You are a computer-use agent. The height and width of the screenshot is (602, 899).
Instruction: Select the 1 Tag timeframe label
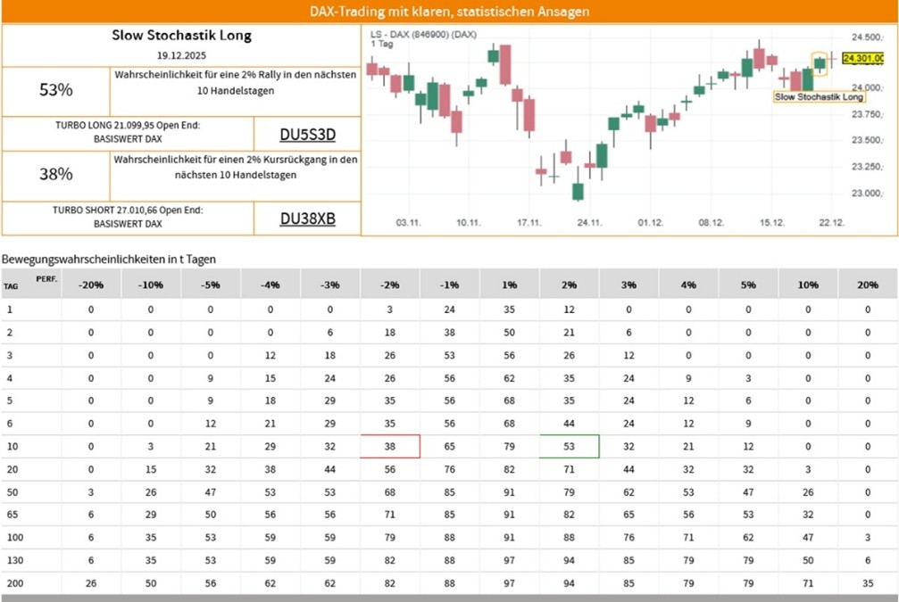pyautogui.click(x=380, y=44)
